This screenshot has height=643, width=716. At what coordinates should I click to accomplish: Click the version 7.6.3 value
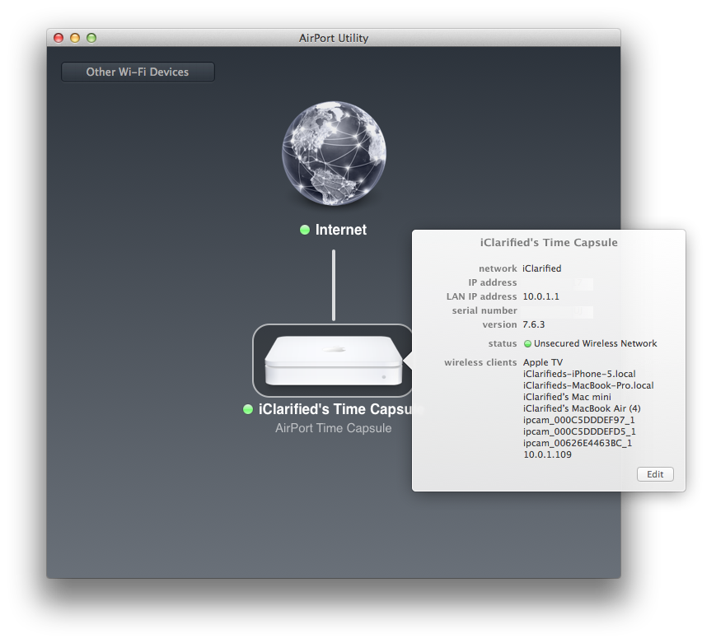[x=534, y=324]
